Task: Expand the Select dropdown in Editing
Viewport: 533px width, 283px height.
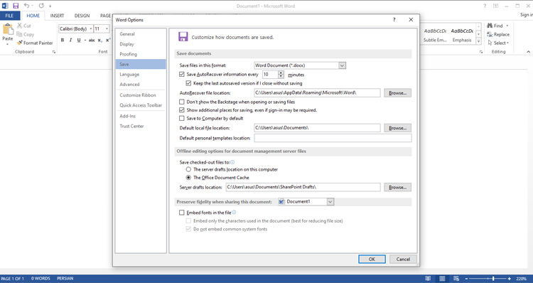Action: (507, 43)
